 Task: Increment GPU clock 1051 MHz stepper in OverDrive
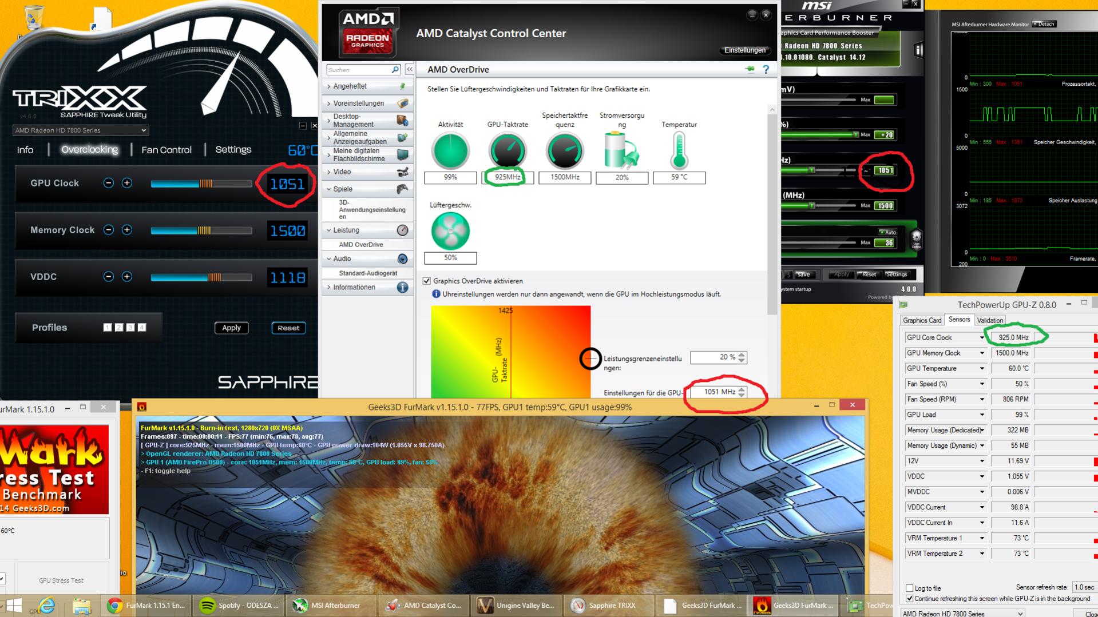[742, 389]
